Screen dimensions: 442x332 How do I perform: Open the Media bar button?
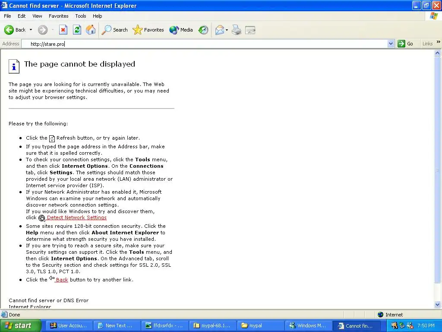tap(181, 30)
